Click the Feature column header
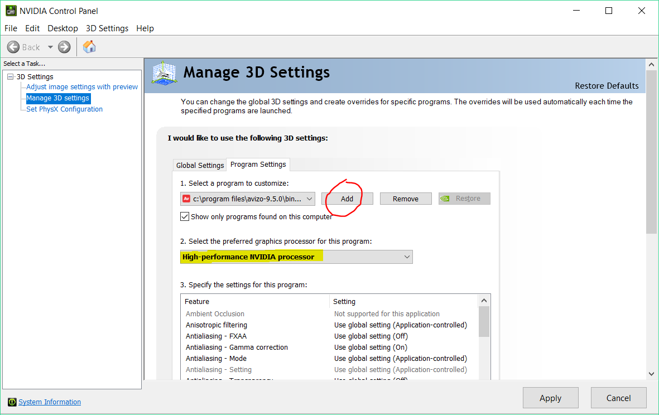The image size is (659, 415). click(255, 301)
